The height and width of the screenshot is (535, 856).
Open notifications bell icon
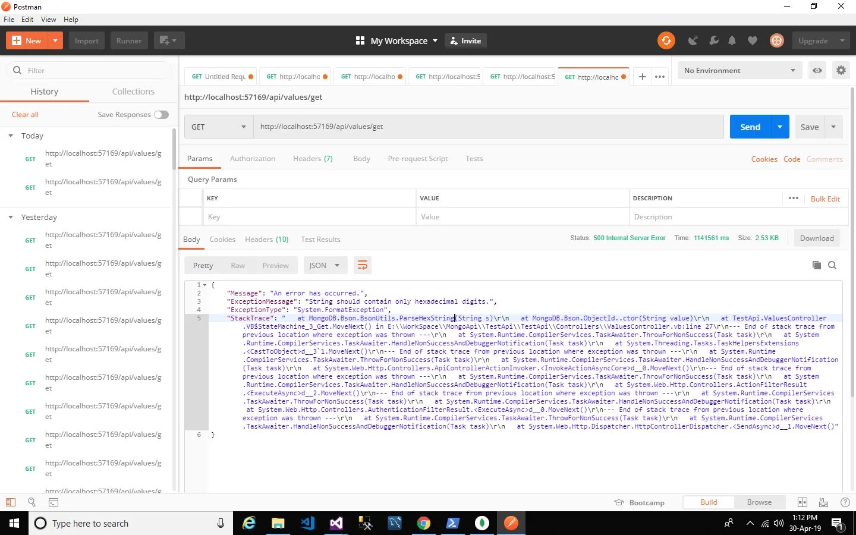click(x=732, y=40)
